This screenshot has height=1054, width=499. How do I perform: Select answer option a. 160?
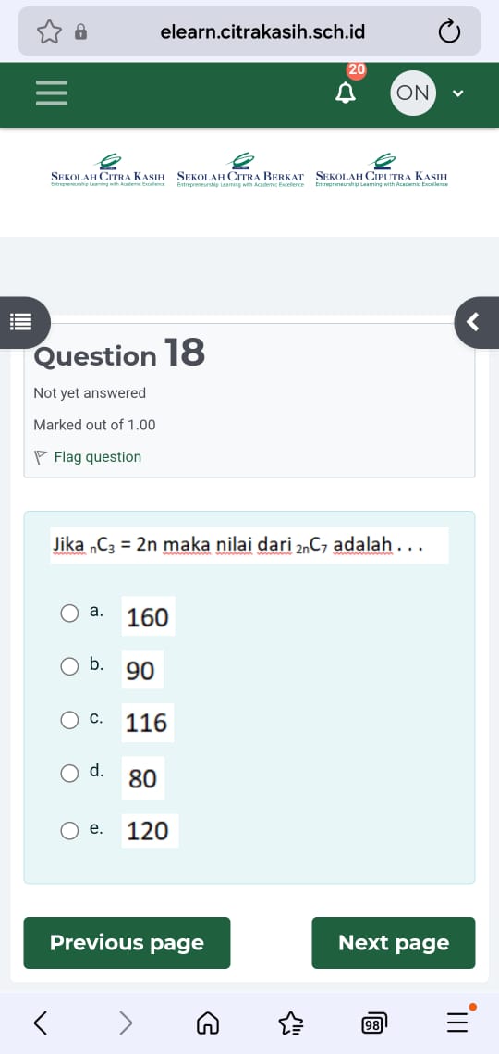point(70,613)
